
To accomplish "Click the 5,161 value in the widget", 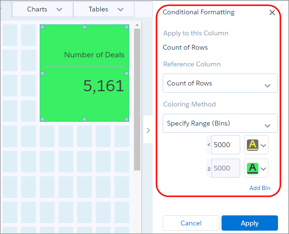I will point(103,85).
